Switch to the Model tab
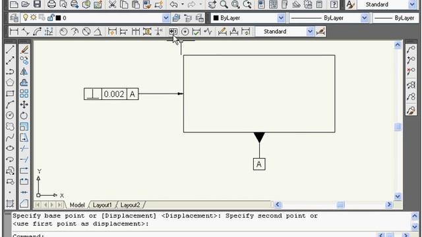 [77, 205]
